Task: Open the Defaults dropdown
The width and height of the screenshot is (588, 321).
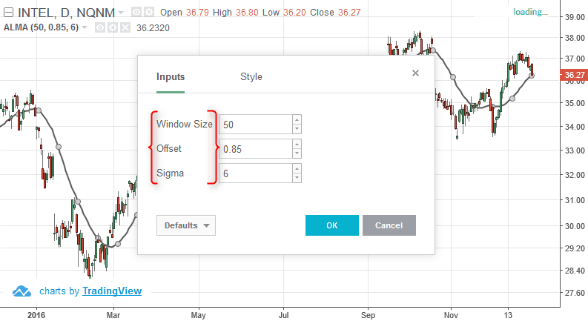Action: pyautogui.click(x=186, y=225)
